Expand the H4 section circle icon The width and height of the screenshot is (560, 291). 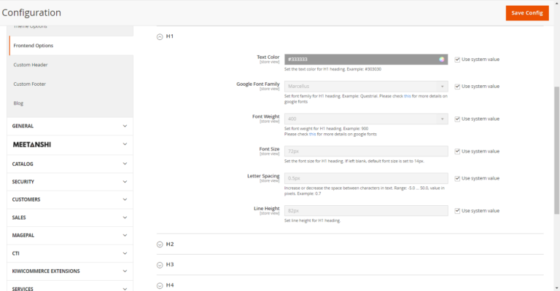coord(160,285)
